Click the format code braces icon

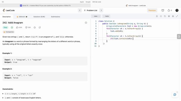pyautogui.click(x=161, y=16)
